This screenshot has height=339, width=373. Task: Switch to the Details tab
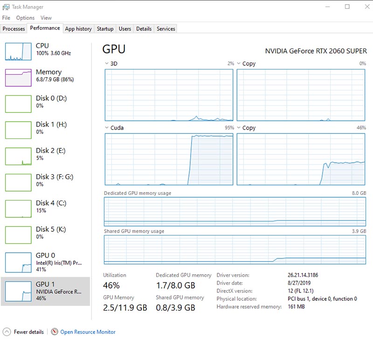tap(144, 29)
